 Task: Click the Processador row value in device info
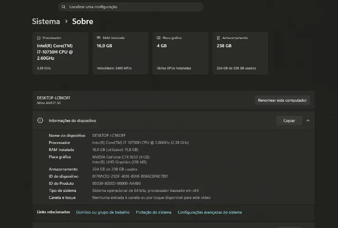(x=141, y=142)
